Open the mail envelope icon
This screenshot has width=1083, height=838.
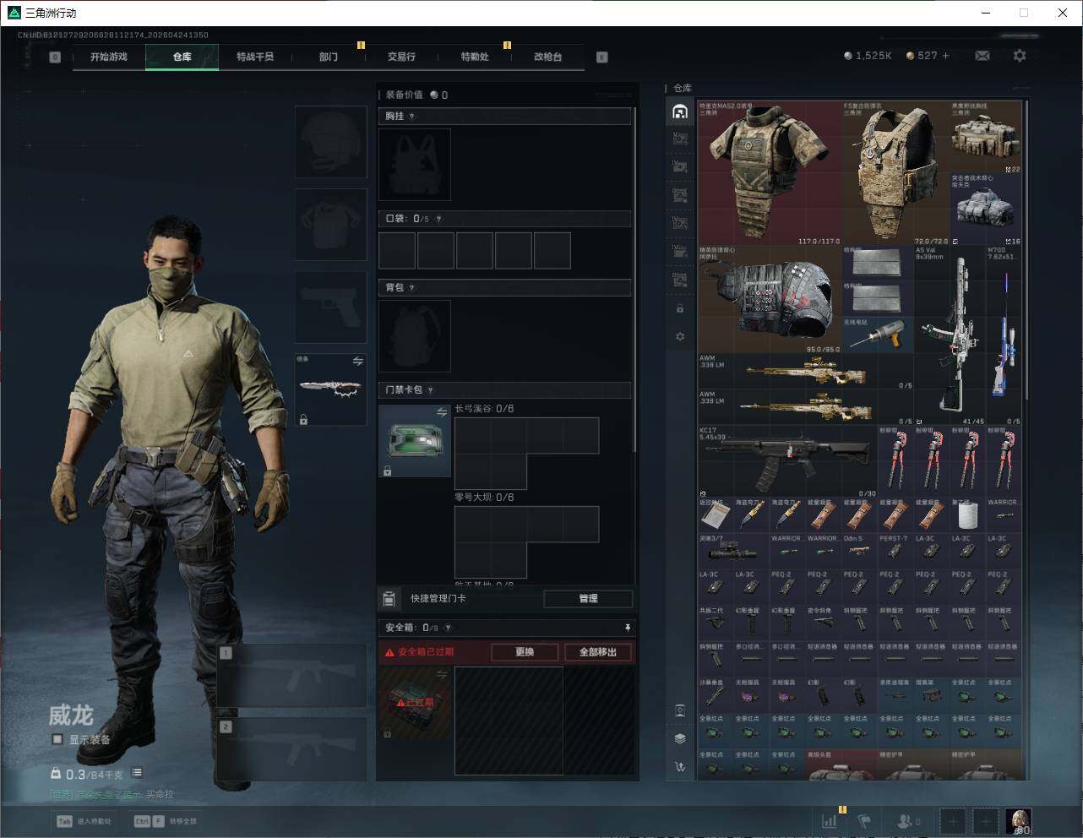(982, 56)
